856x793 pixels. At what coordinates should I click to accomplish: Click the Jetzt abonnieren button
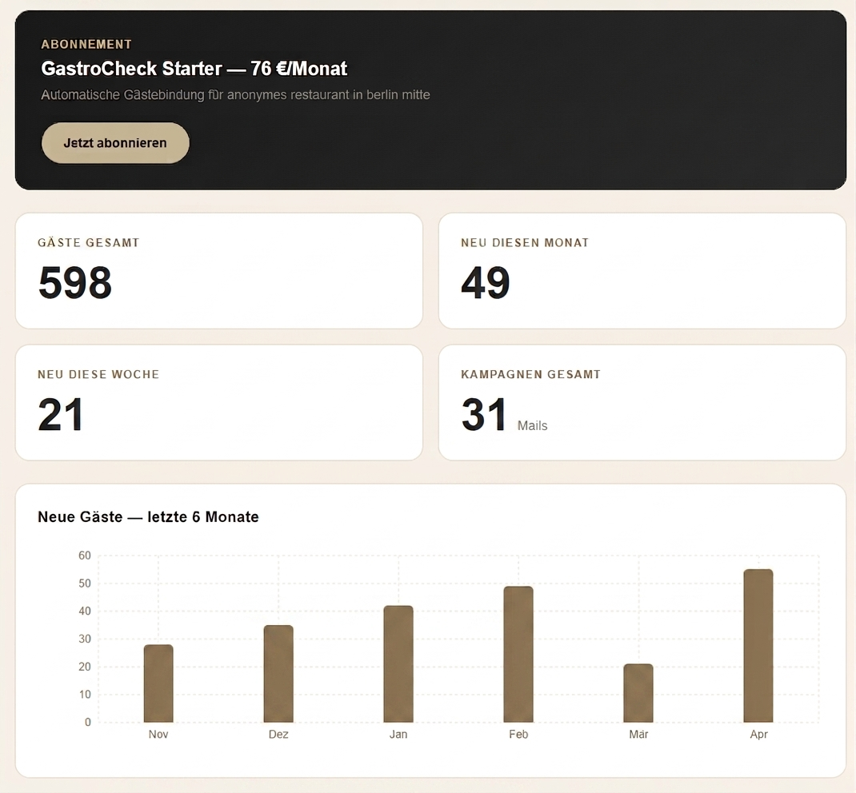pos(115,143)
